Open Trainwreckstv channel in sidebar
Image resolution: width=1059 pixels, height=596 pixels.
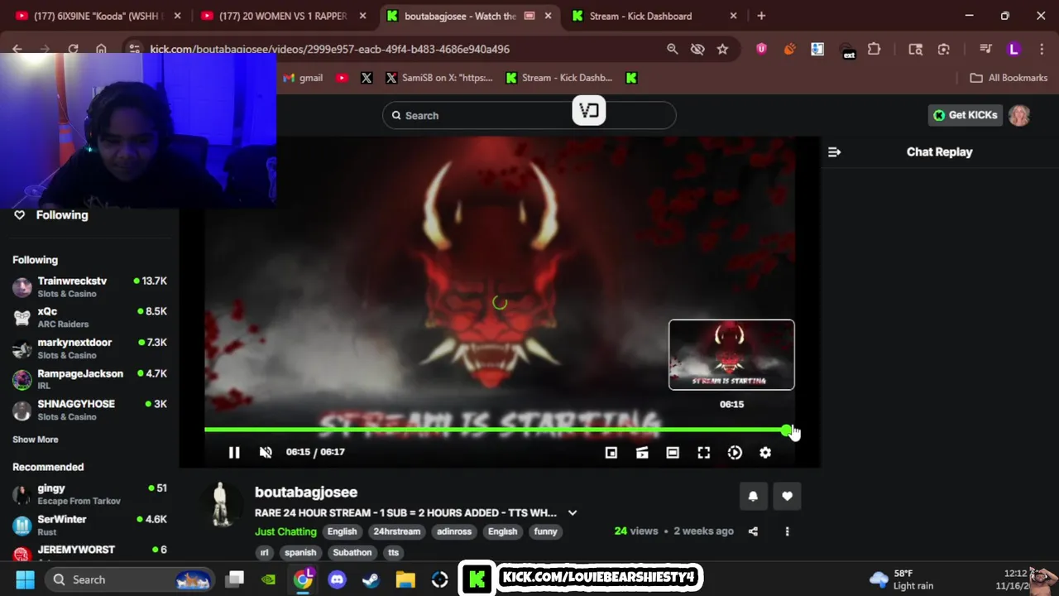(89, 286)
